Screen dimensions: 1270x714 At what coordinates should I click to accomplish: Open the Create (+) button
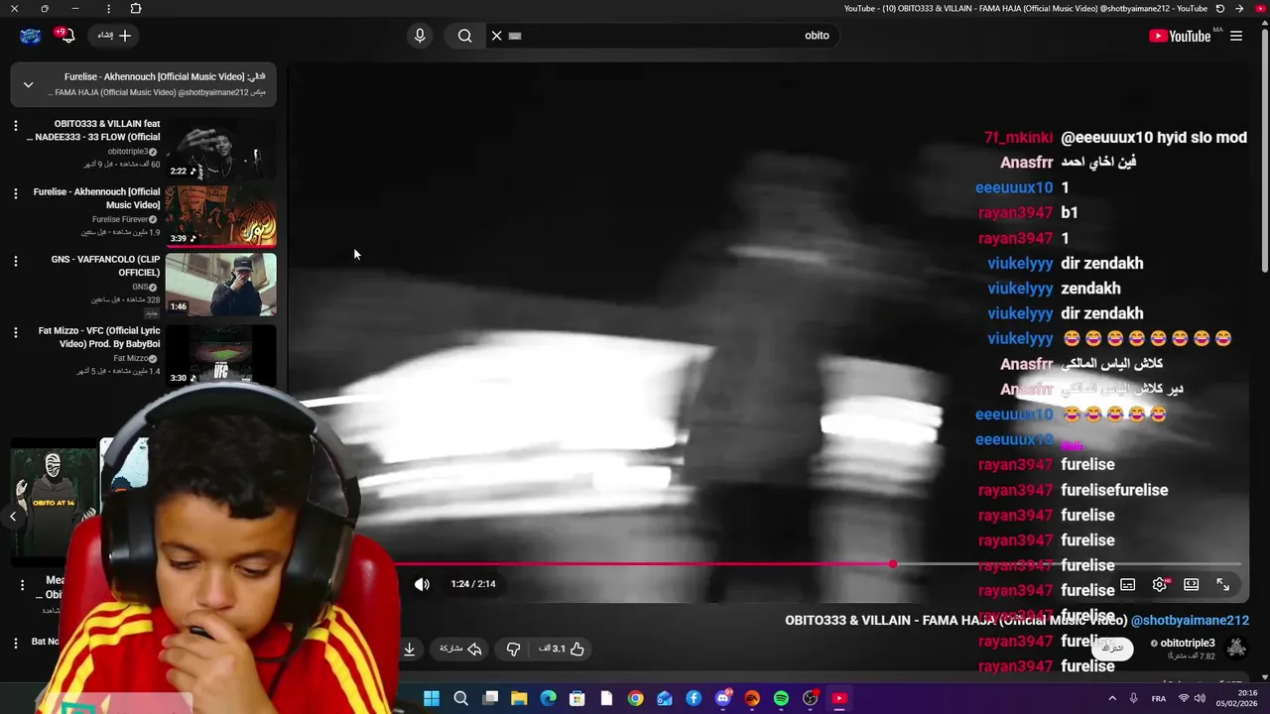pyautogui.click(x=114, y=36)
